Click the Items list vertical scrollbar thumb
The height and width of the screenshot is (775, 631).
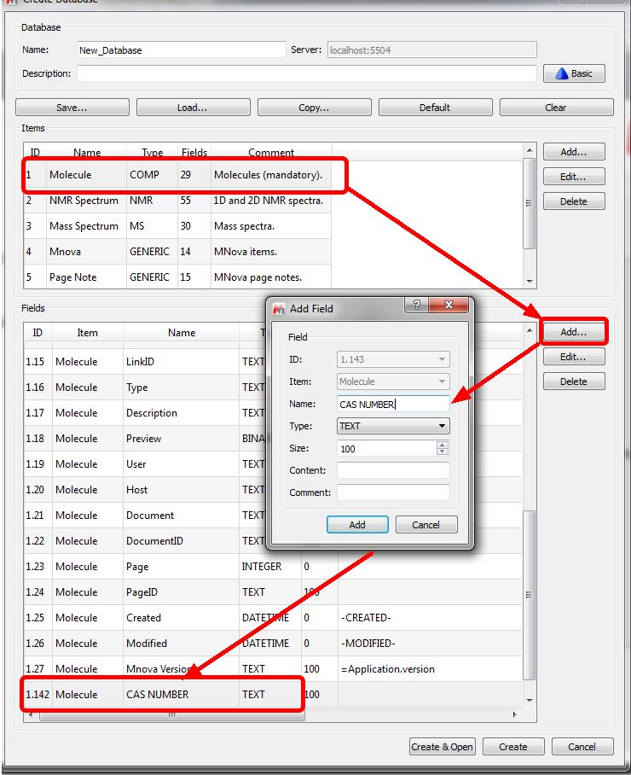coord(530,203)
